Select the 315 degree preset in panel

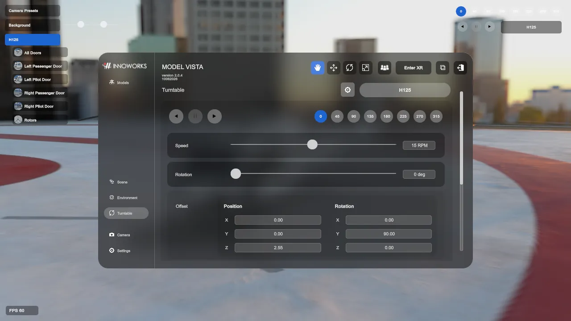(x=436, y=116)
